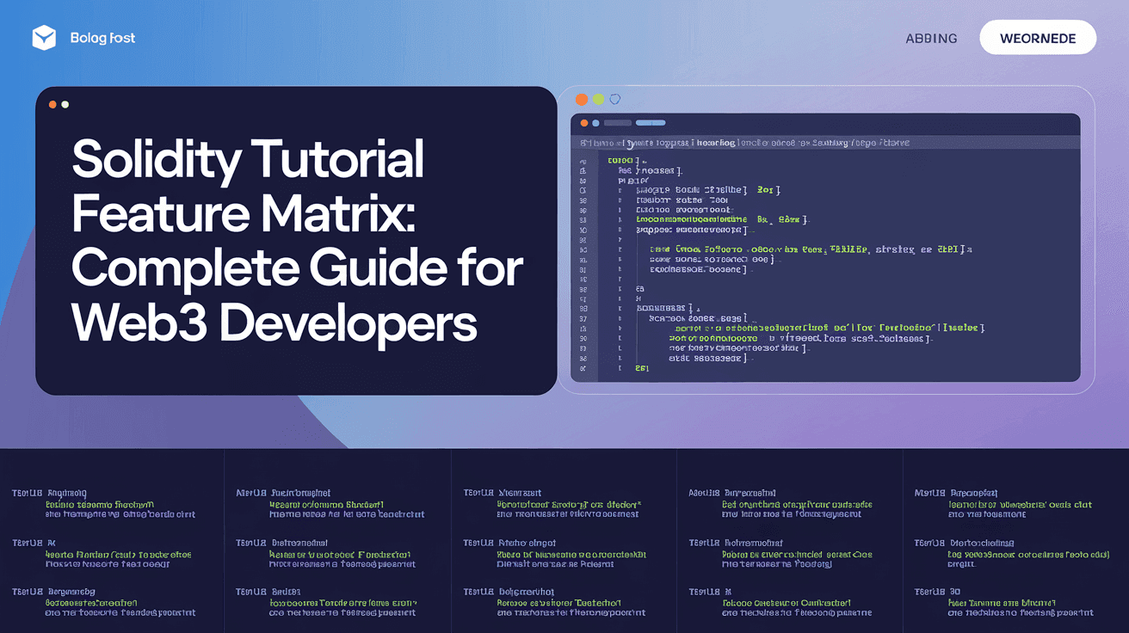The height and width of the screenshot is (633, 1129).
Task: Click the code editor preview panel
Action: [x=825, y=248]
